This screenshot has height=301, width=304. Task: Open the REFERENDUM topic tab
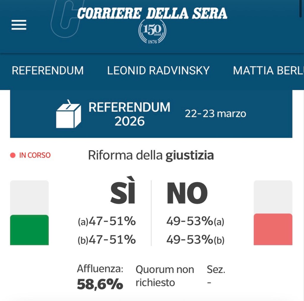tap(48, 71)
